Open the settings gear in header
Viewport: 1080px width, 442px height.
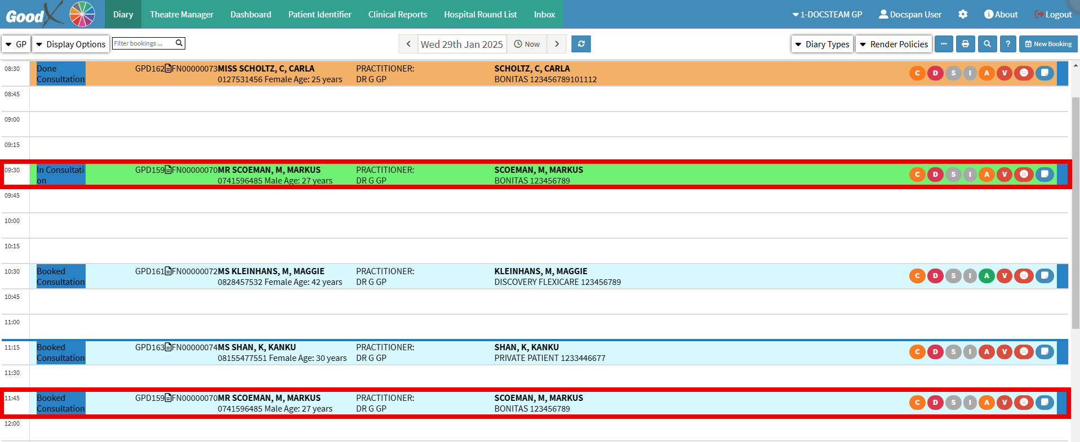pyautogui.click(x=963, y=15)
